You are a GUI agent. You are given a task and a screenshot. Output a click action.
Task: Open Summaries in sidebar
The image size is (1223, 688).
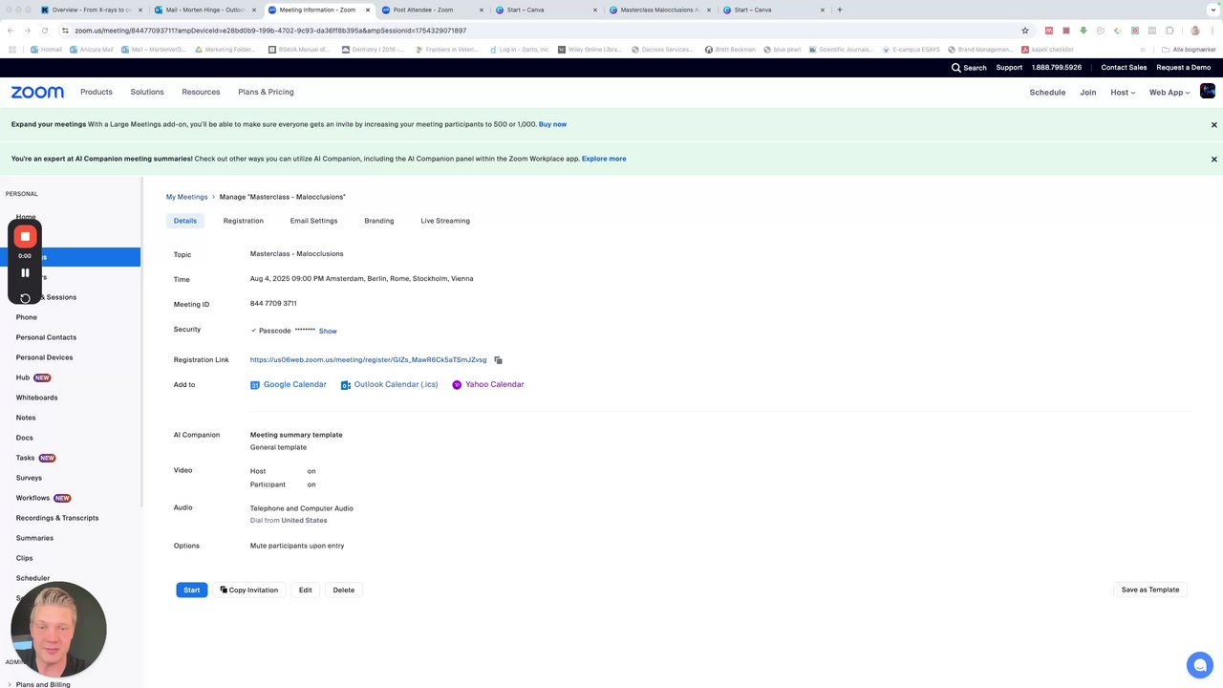(x=34, y=538)
